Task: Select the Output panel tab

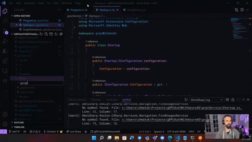Action: coord(127,100)
